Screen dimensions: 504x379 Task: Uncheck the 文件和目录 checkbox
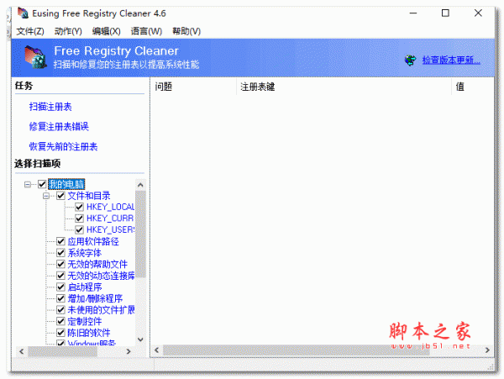60,196
